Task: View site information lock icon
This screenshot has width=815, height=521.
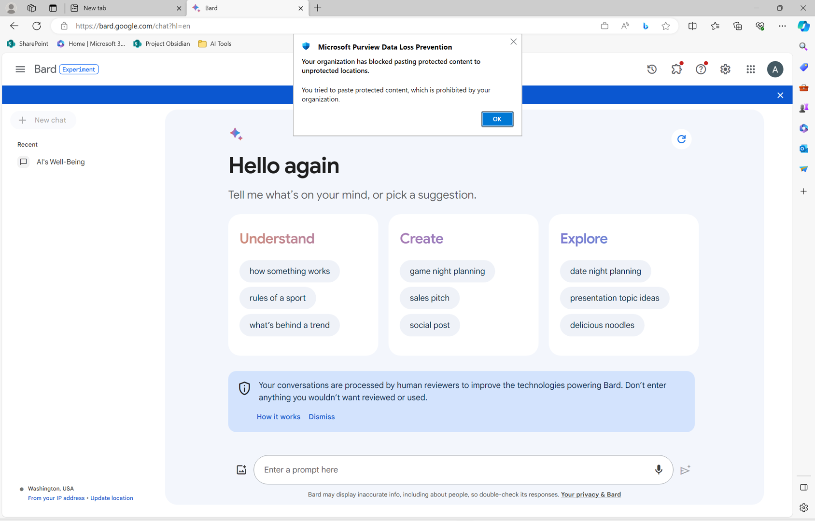Action: (x=64, y=26)
